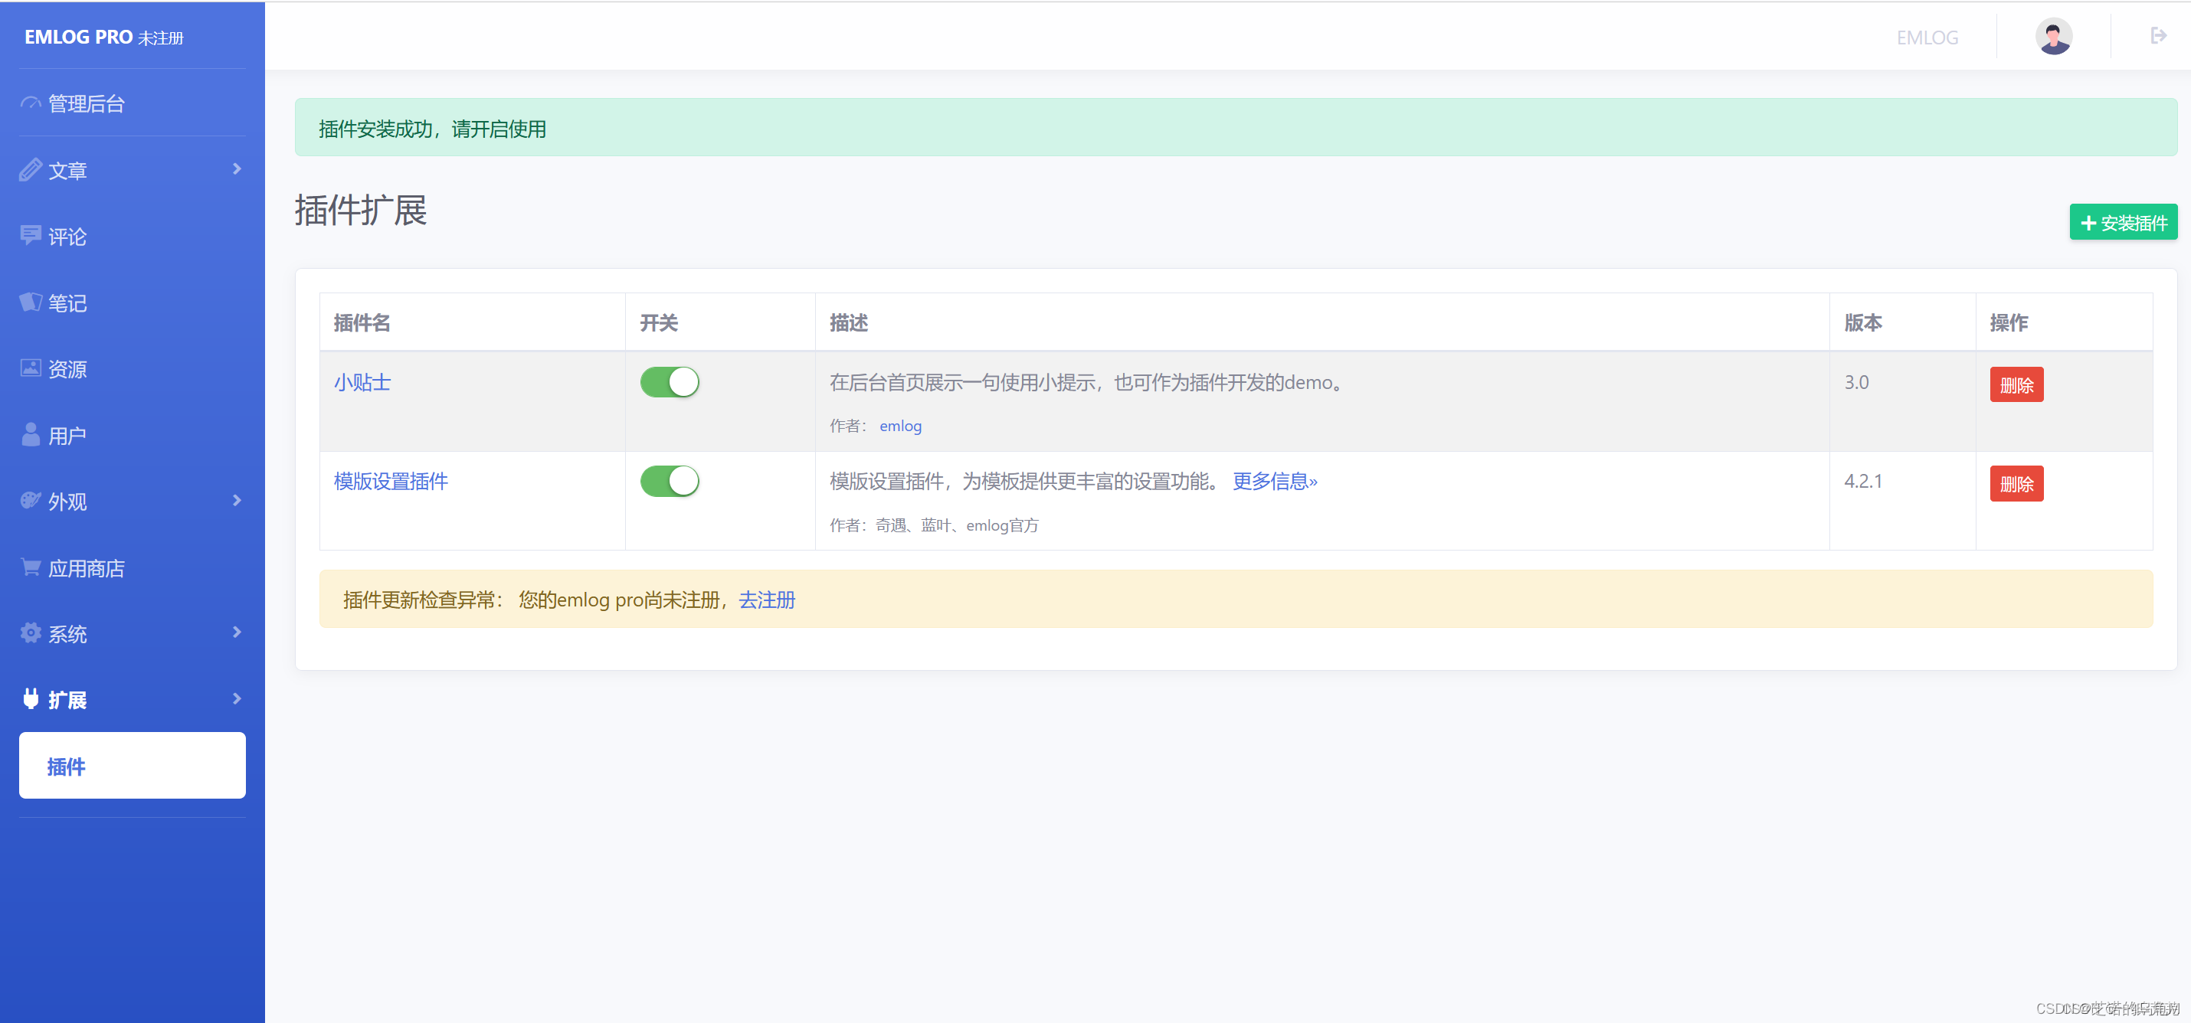Expand the 外观 submenu chevron

click(x=237, y=501)
